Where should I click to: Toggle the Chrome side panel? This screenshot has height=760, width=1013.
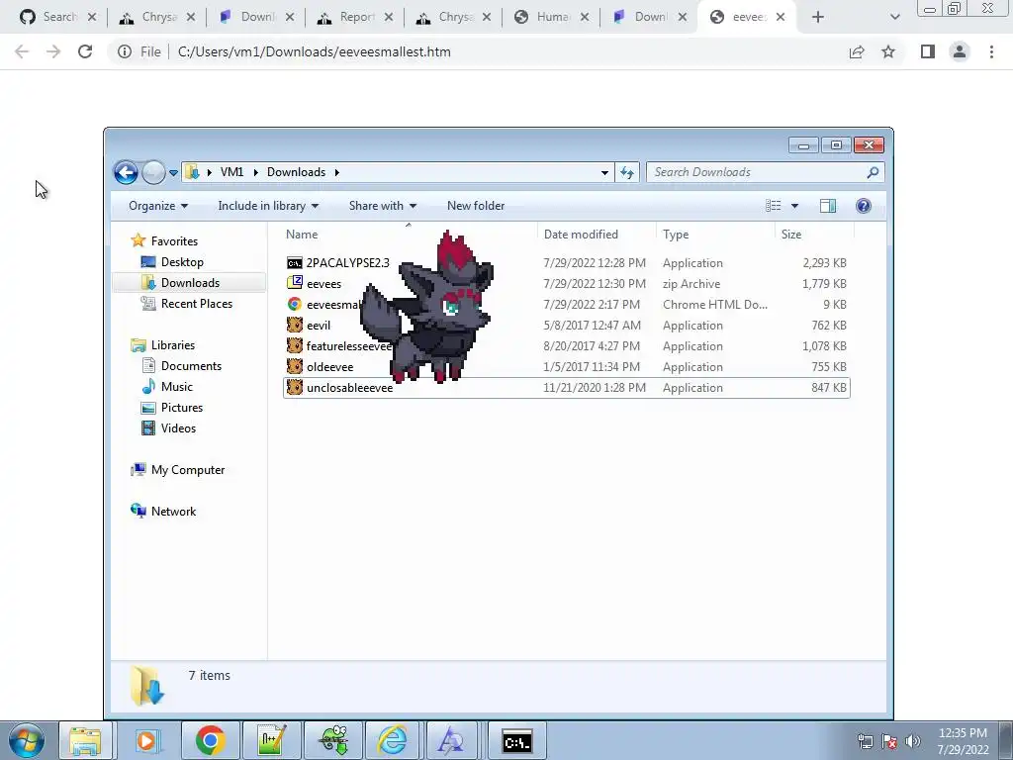click(x=928, y=51)
